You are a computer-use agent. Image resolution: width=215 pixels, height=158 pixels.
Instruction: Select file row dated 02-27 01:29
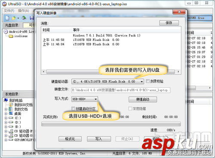click(x=200, y=57)
